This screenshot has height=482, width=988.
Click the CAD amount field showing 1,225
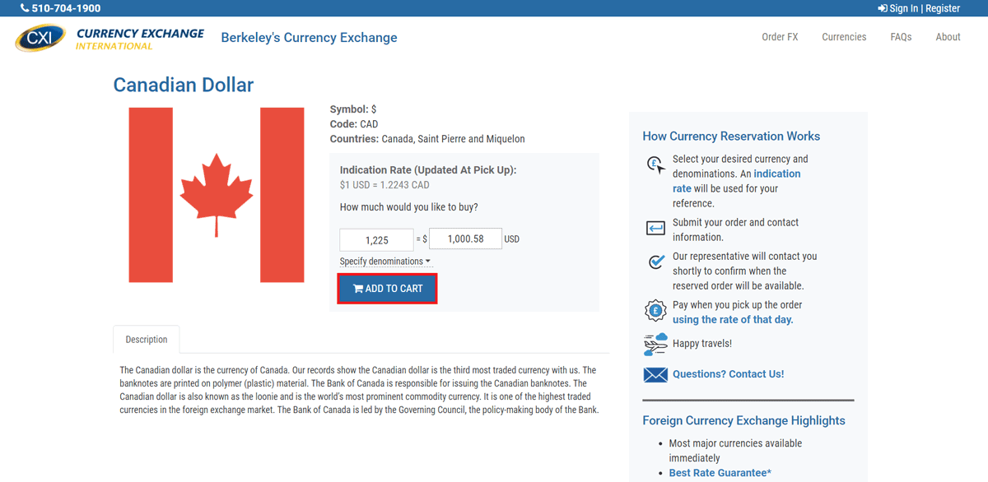376,239
